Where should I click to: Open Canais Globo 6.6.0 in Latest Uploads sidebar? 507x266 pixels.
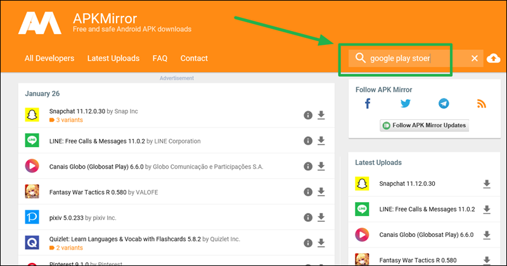pos(427,235)
